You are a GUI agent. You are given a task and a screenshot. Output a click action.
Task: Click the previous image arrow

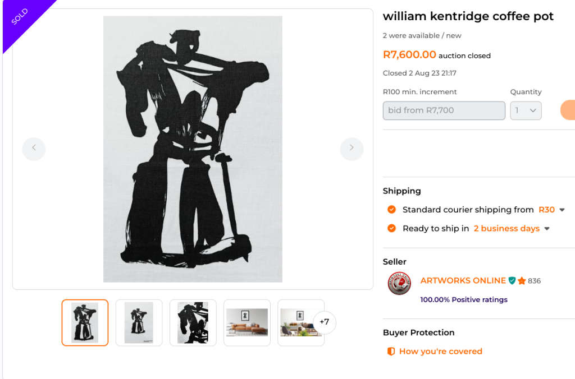(34, 149)
